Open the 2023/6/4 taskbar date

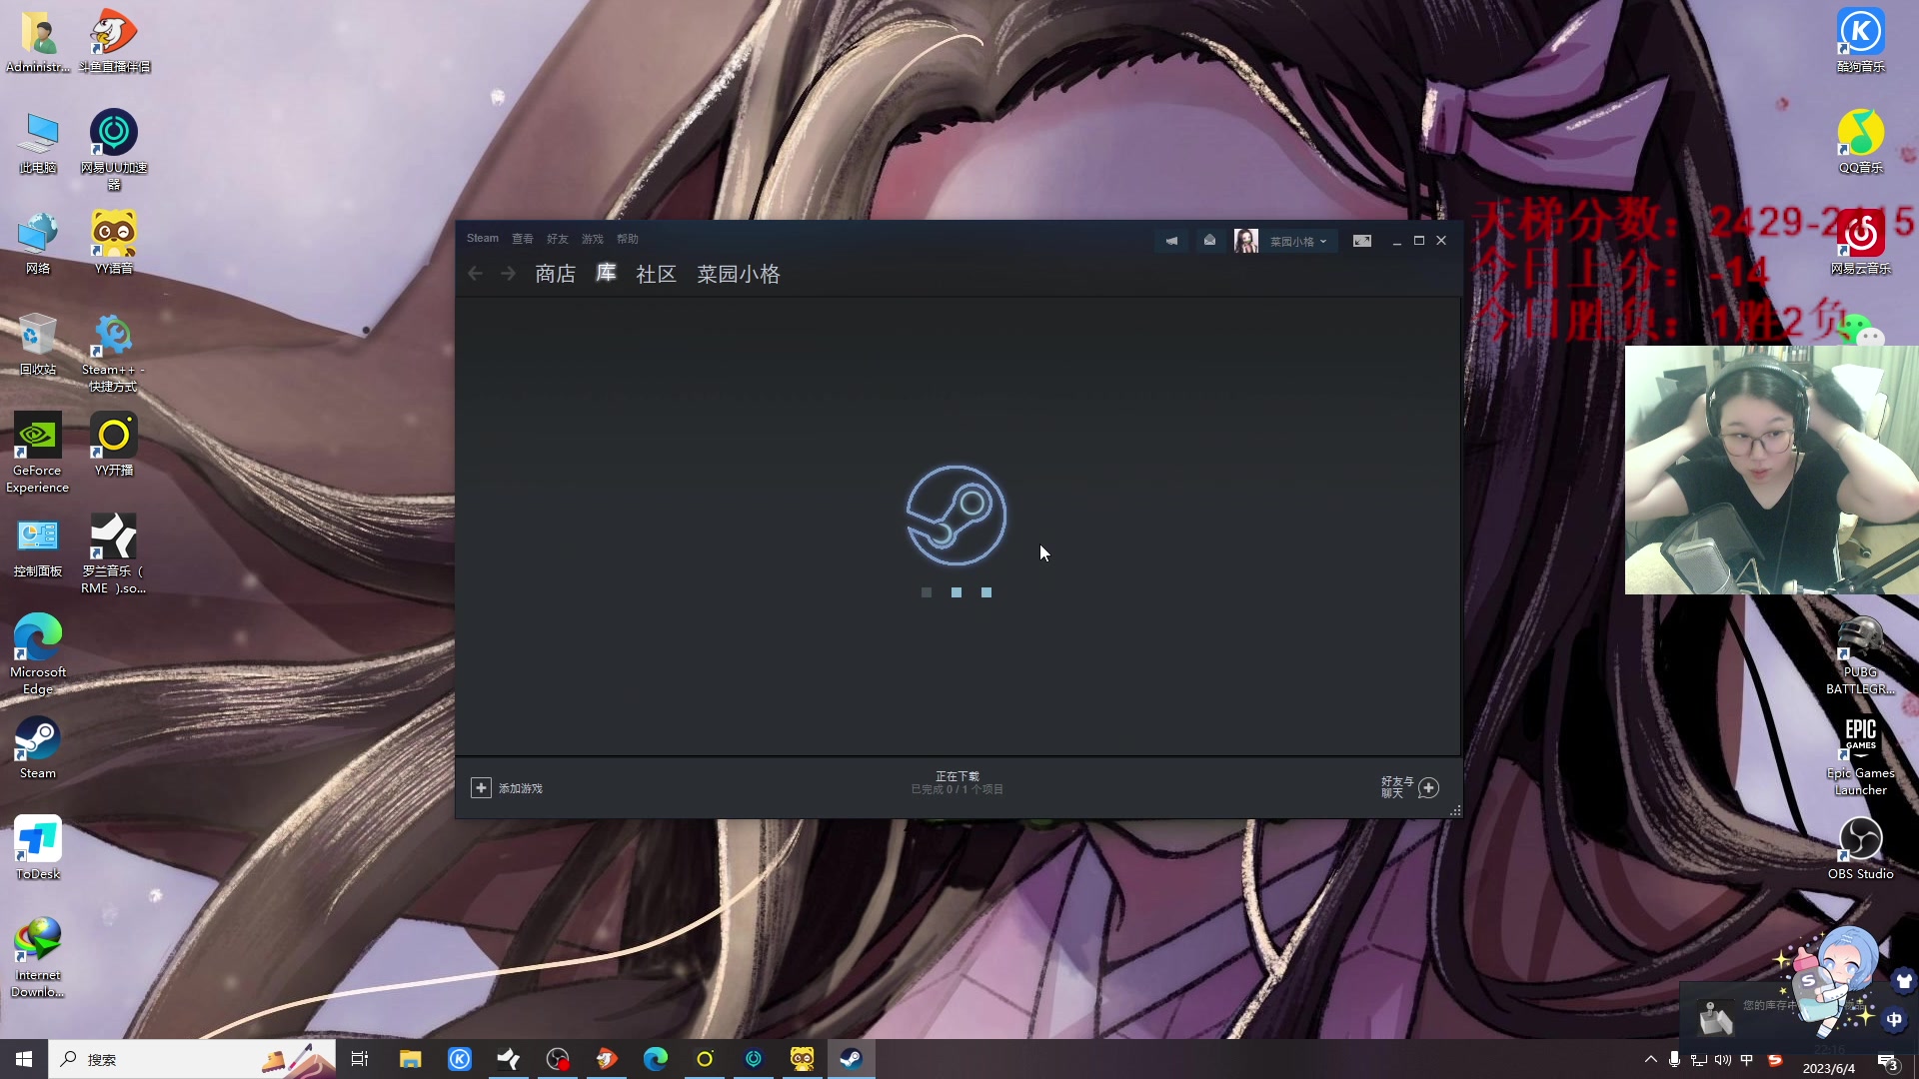(x=1828, y=1068)
